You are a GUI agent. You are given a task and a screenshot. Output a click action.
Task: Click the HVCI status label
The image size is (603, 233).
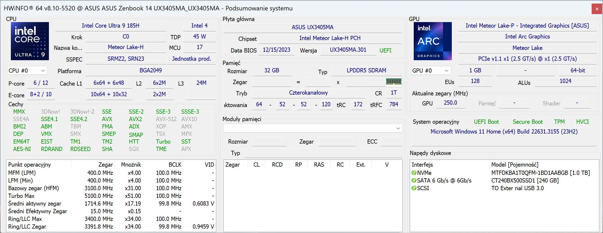(x=583, y=122)
